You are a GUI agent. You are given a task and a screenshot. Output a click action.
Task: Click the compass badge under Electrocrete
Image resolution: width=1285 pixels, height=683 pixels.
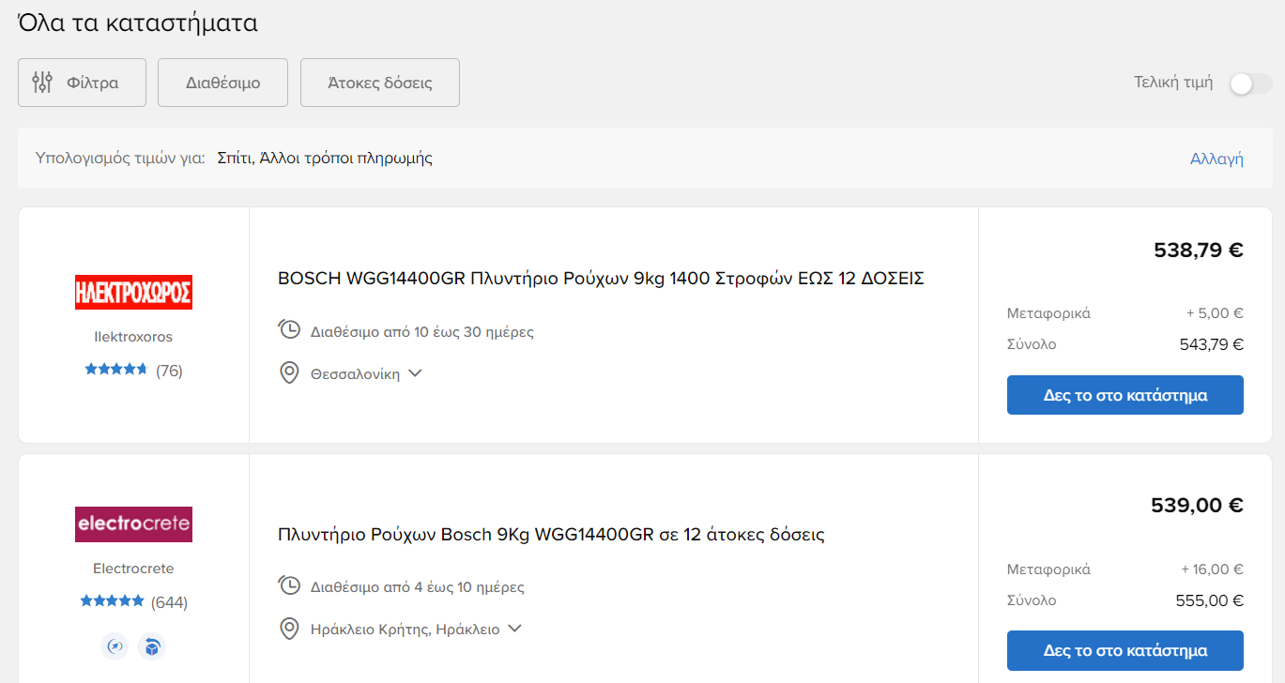pos(115,646)
